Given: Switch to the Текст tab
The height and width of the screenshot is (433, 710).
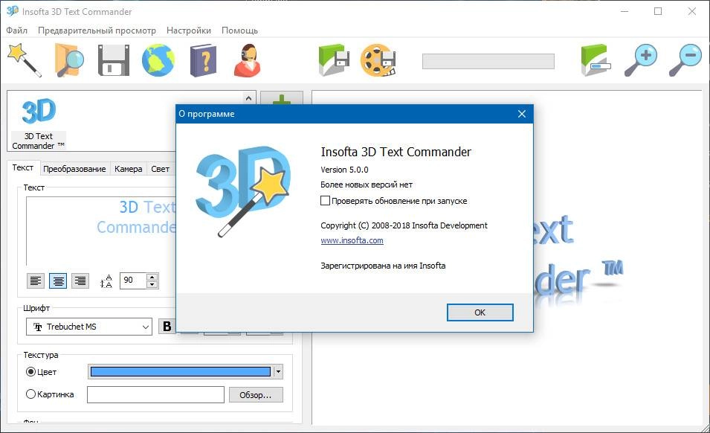Looking at the screenshot, I should click(x=22, y=167).
